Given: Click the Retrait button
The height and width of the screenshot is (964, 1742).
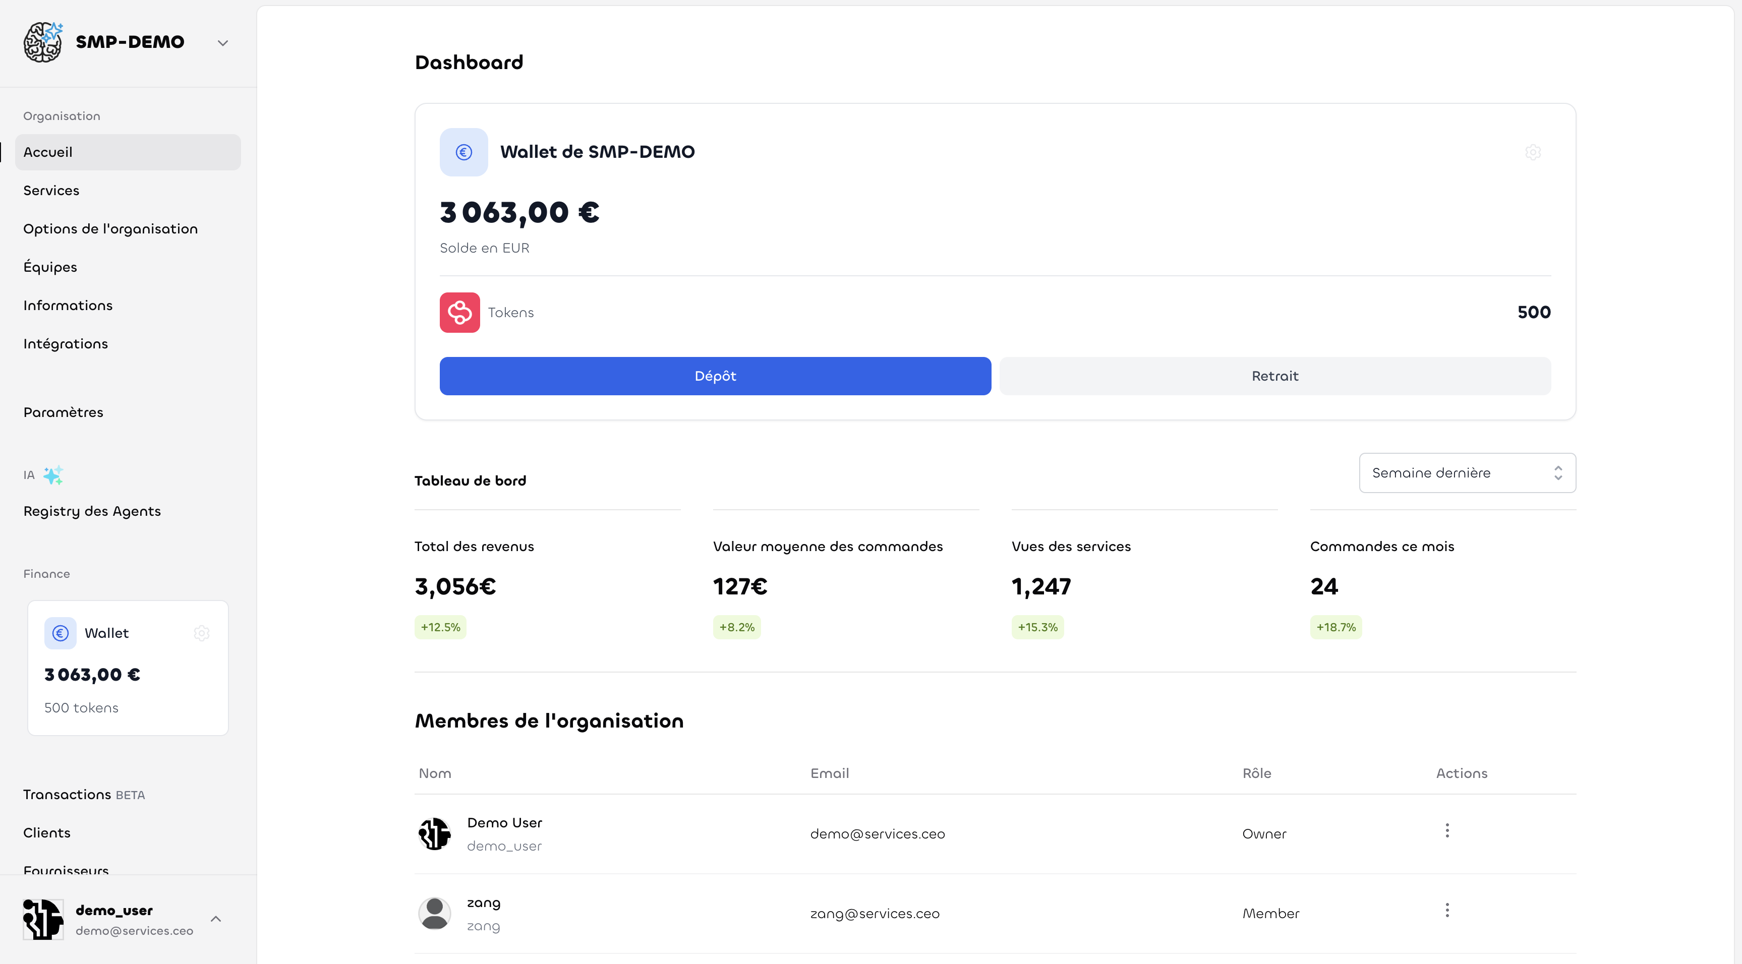Looking at the screenshot, I should 1274,376.
